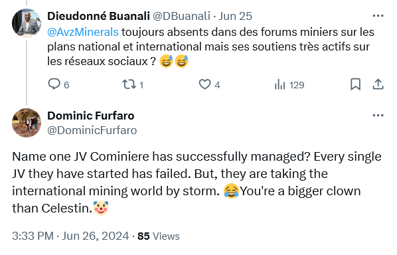This screenshot has height=255, width=397.
Task: Open the Jun 25 tweet timestamp
Action: pyautogui.click(x=236, y=16)
